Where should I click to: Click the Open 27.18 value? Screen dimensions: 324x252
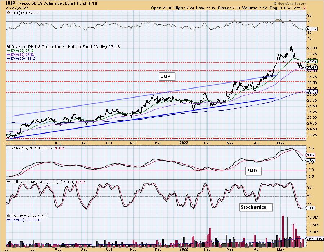[162, 8]
